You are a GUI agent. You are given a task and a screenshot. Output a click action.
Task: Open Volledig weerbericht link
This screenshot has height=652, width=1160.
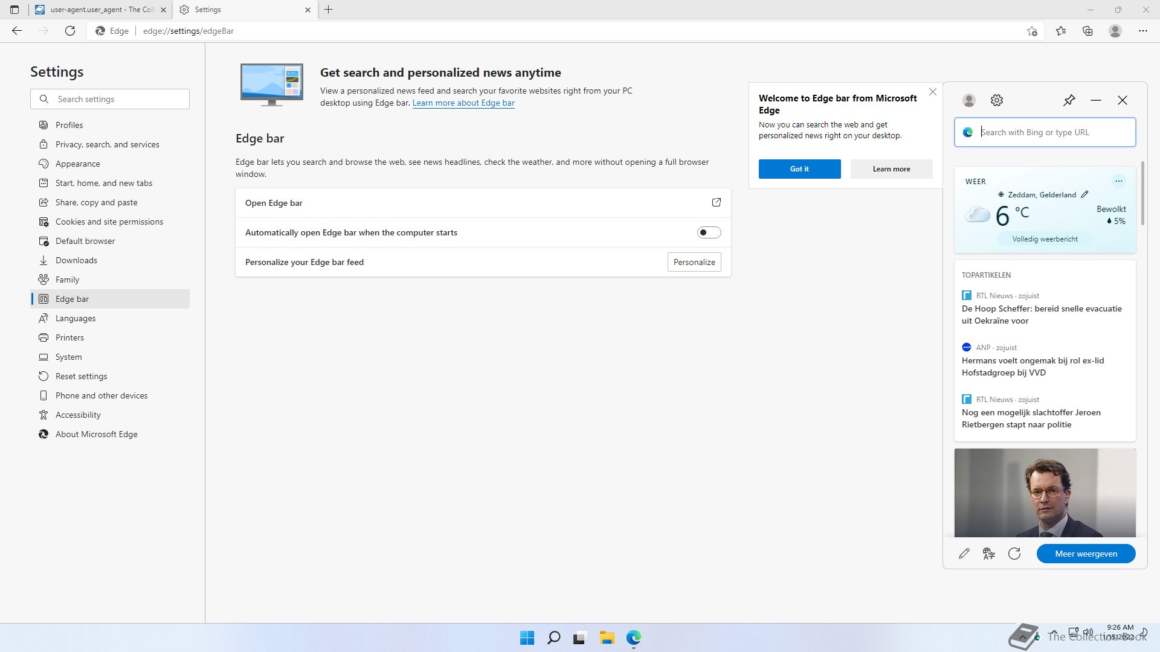pyautogui.click(x=1045, y=239)
